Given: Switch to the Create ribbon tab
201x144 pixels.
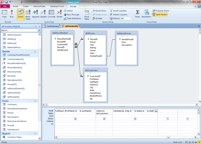Looking at the screenshot, I should 26,6.
